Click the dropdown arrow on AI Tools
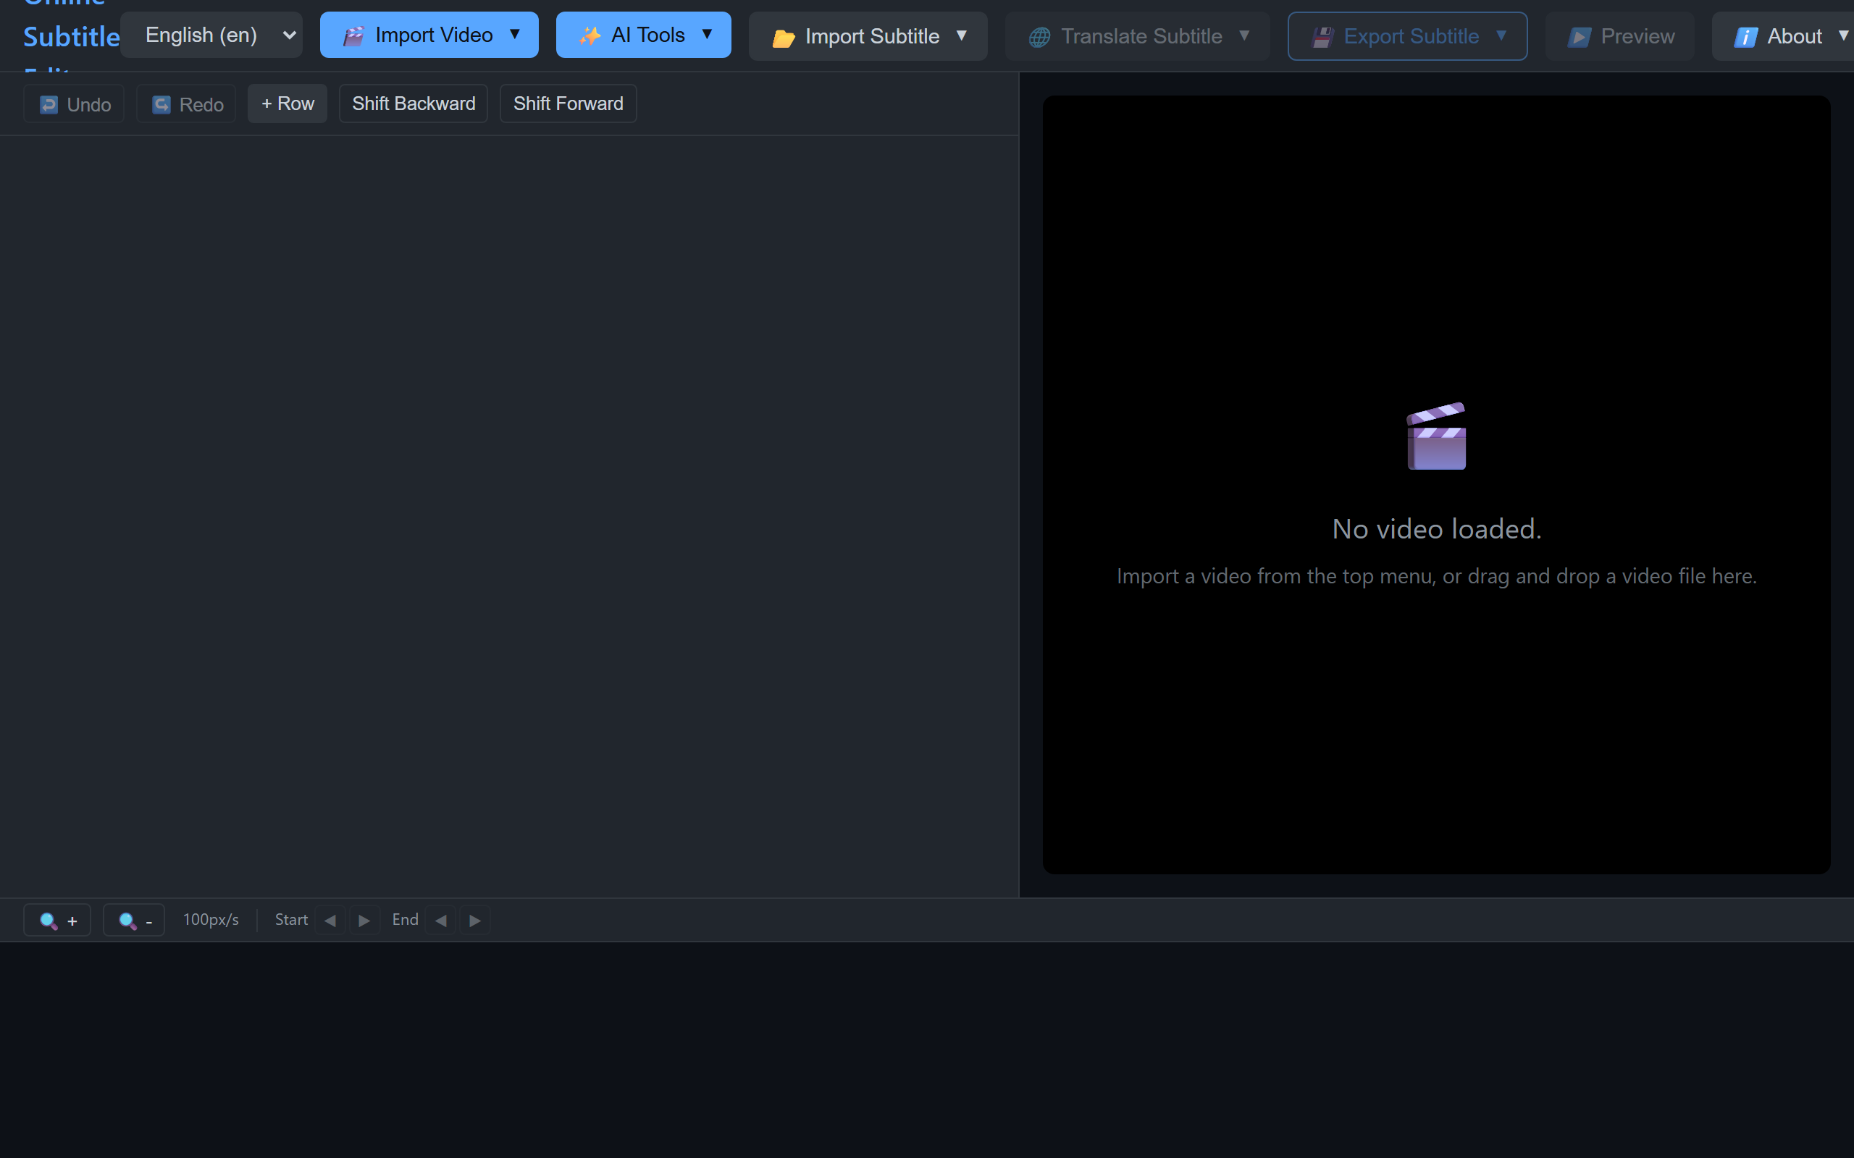The height and width of the screenshot is (1158, 1854). point(707,35)
